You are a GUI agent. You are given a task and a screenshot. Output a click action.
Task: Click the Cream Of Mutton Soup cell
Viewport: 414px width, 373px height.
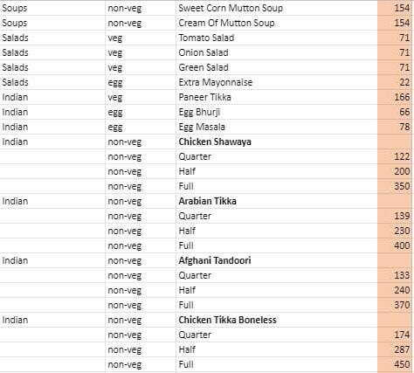[x=277, y=23]
